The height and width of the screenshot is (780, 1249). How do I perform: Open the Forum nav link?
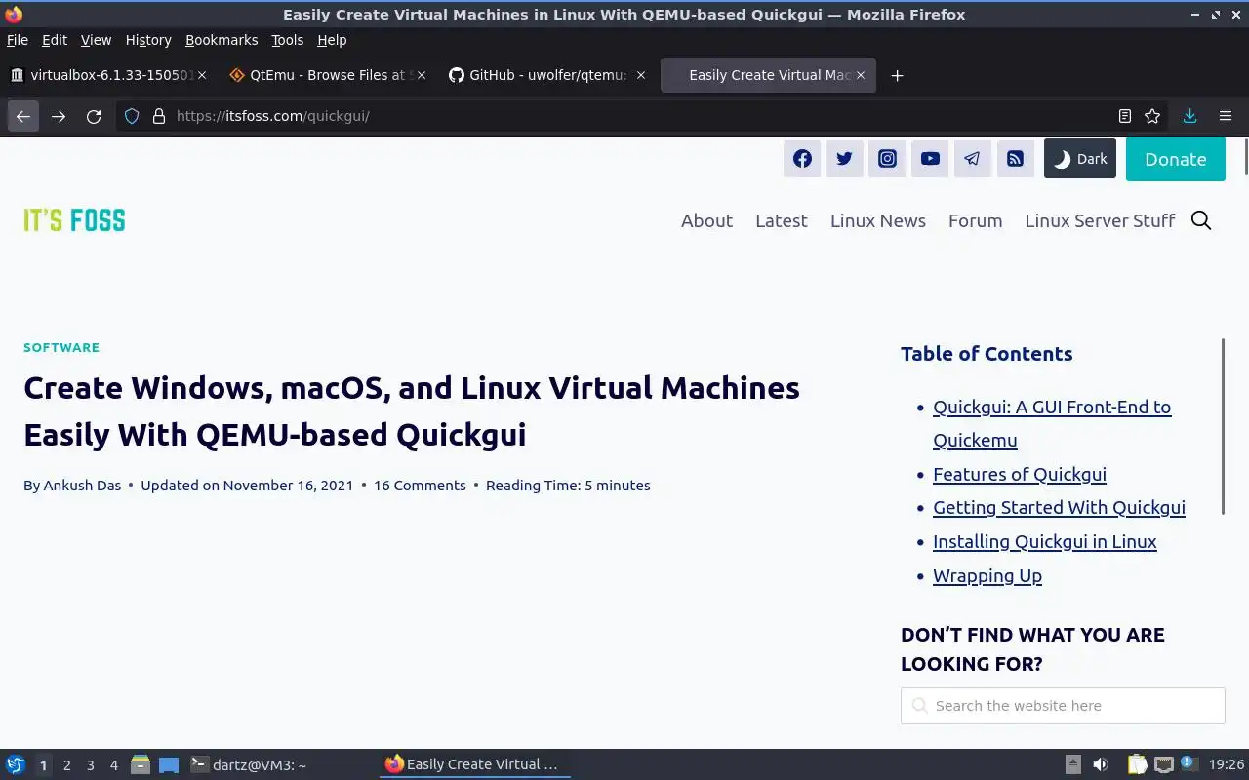pyautogui.click(x=976, y=220)
